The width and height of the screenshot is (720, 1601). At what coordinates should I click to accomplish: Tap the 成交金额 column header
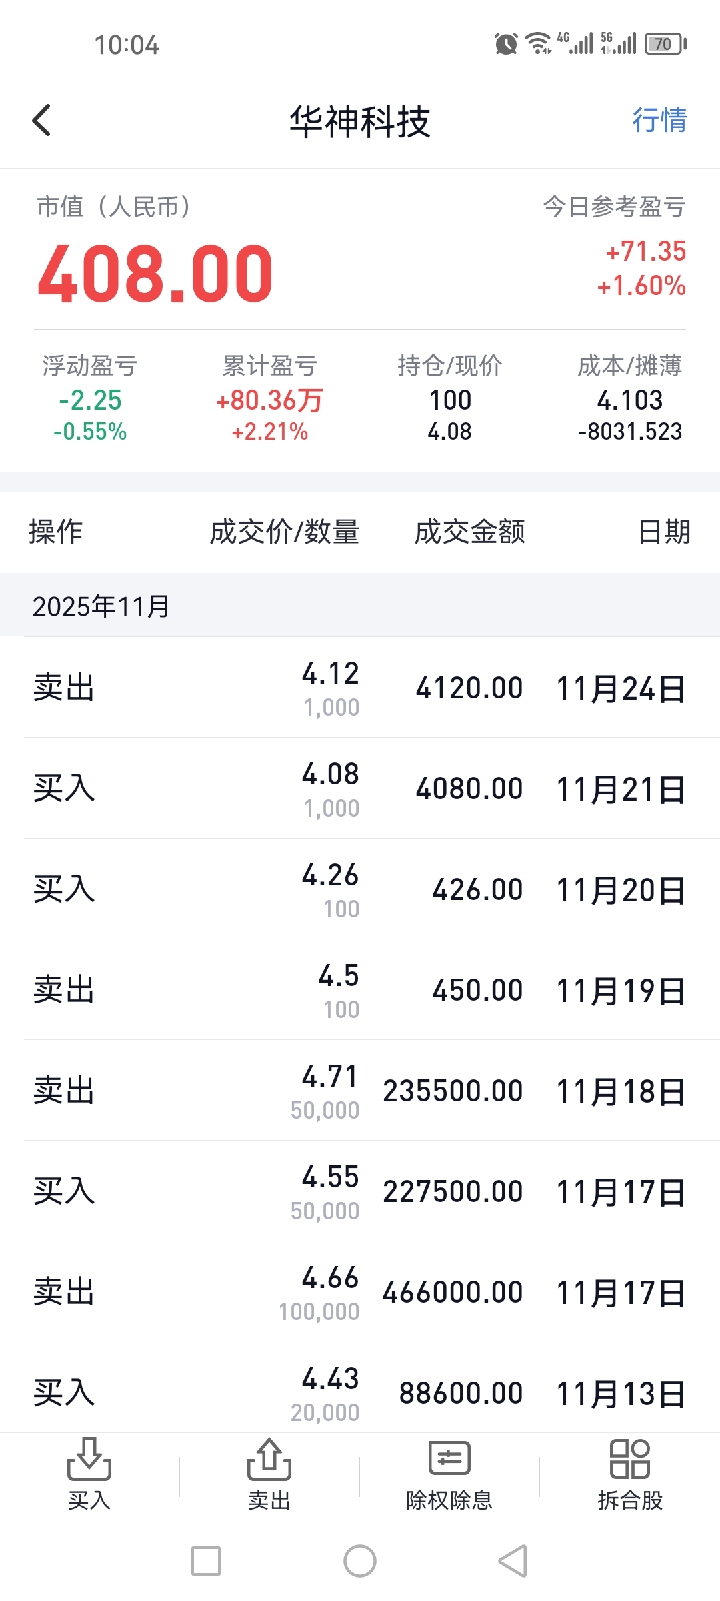pyautogui.click(x=469, y=532)
